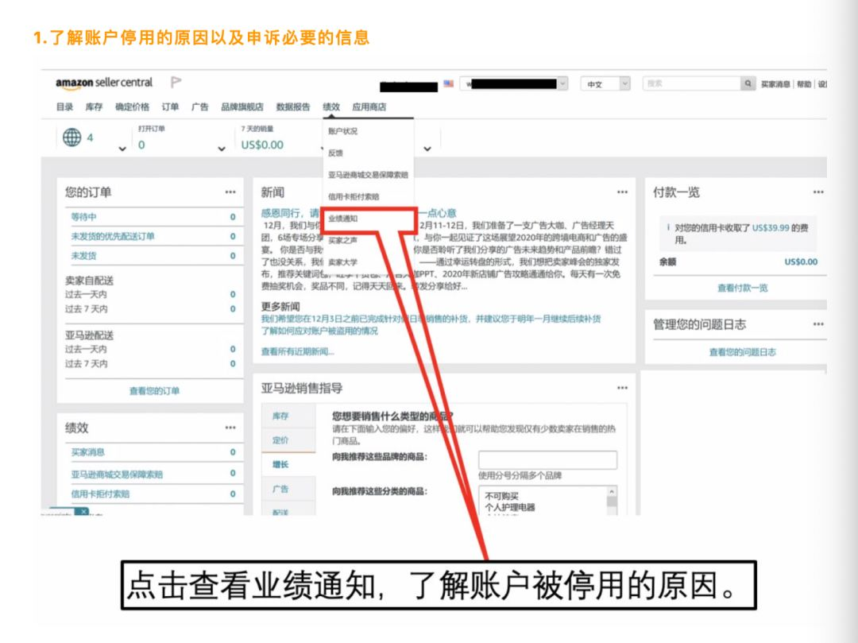Open the 应用商店 menu
The height and width of the screenshot is (643, 858).
369,107
